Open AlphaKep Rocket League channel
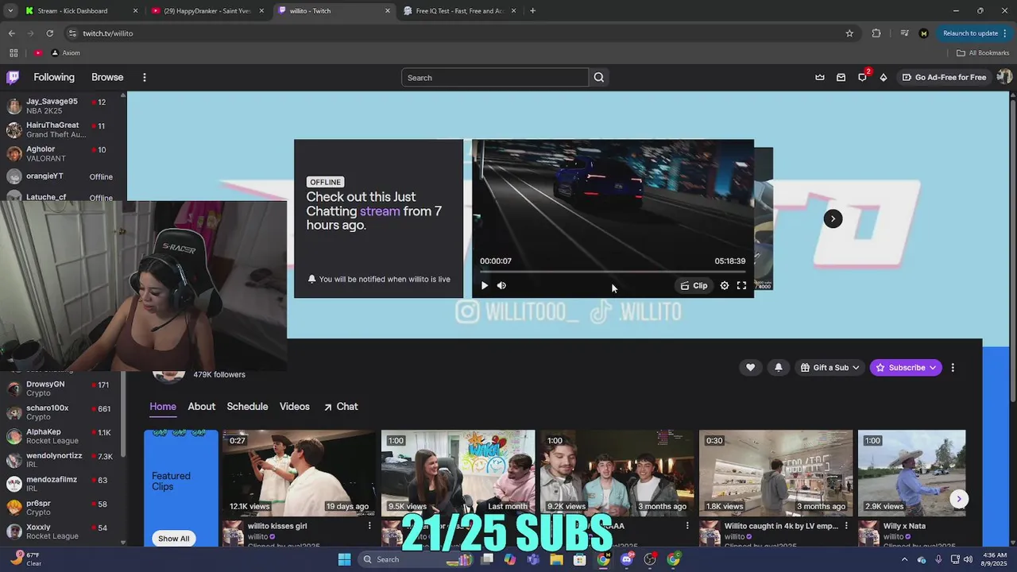Screen dimensions: 1017x572 click(x=62, y=436)
